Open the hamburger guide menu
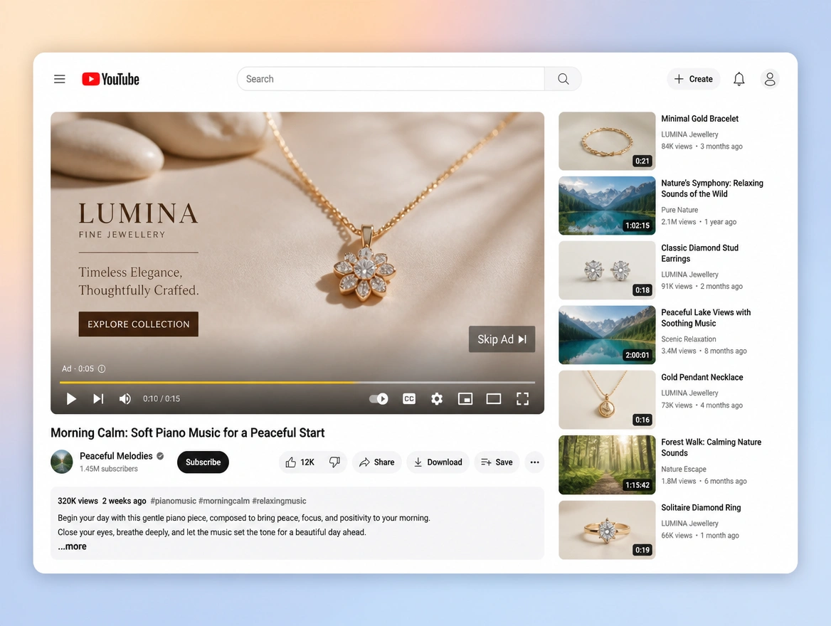Image resolution: width=831 pixels, height=626 pixels. click(x=59, y=79)
